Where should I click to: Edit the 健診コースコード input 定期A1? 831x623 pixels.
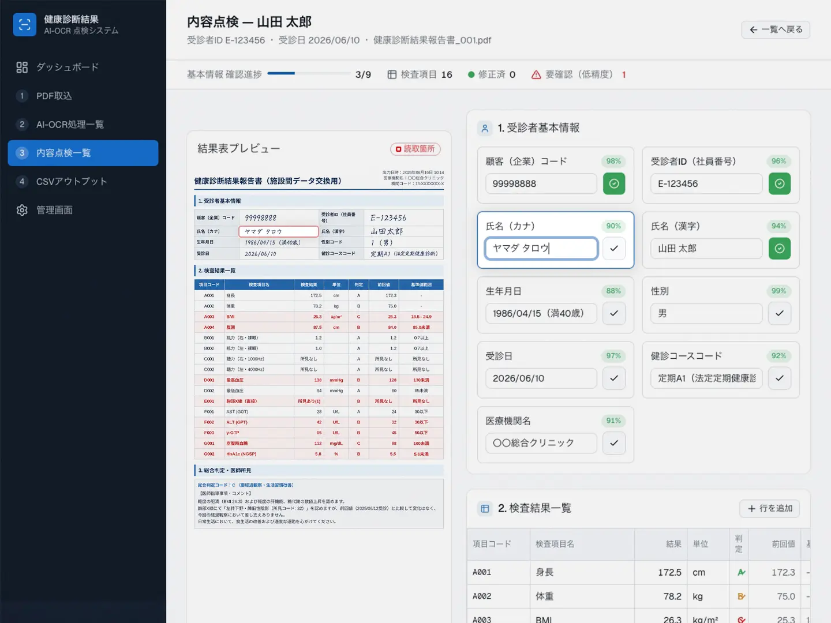click(706, 378)
